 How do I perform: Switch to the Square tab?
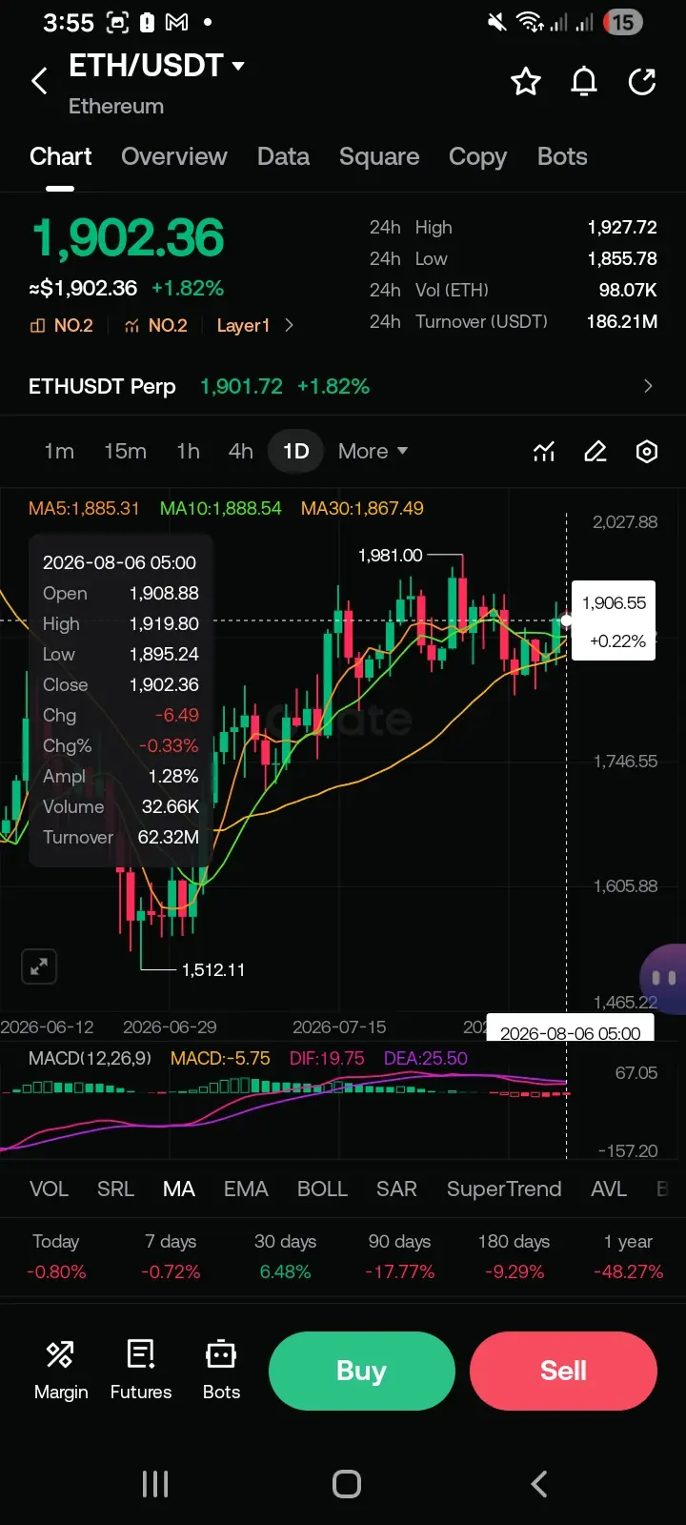point(379,156)
